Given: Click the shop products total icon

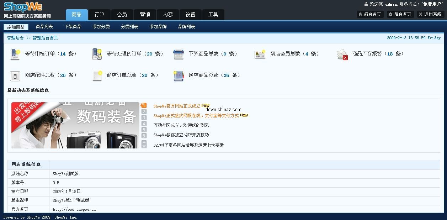Looking at the screenshot, I should tap(179, 75).
